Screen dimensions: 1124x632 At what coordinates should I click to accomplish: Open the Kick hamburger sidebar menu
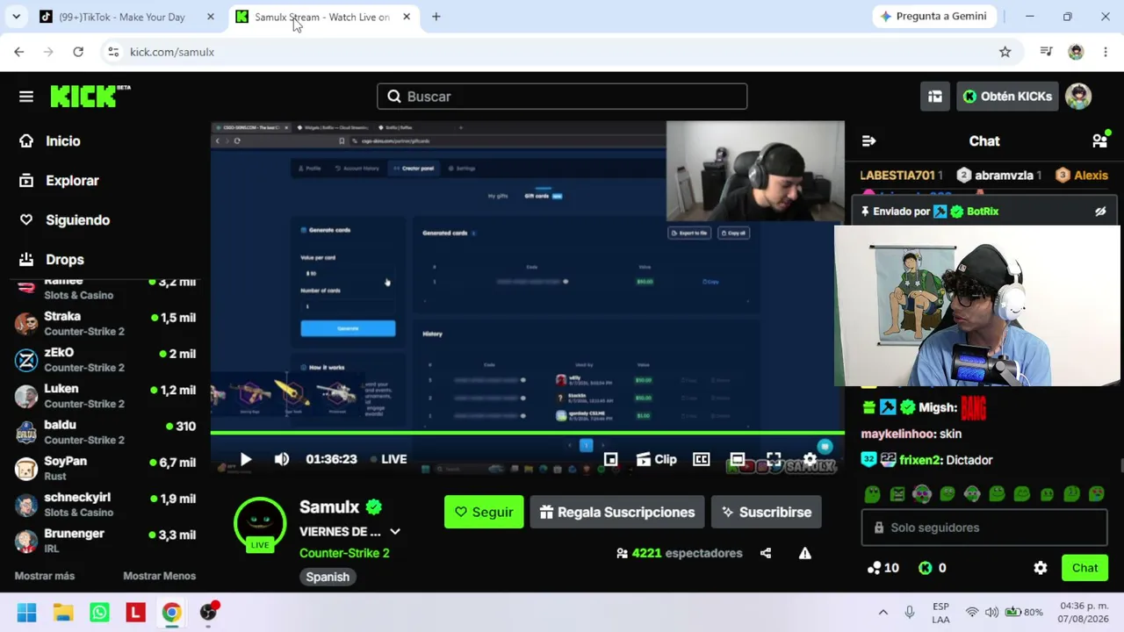click(x=26, y=97)
